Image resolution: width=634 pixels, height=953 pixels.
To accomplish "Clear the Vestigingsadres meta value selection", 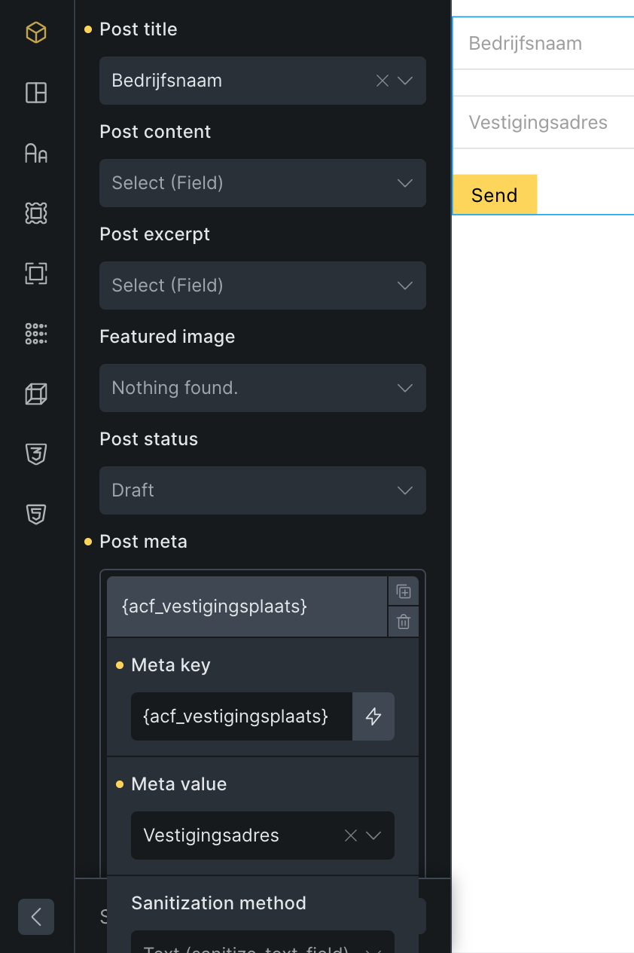I will [351, 835].
